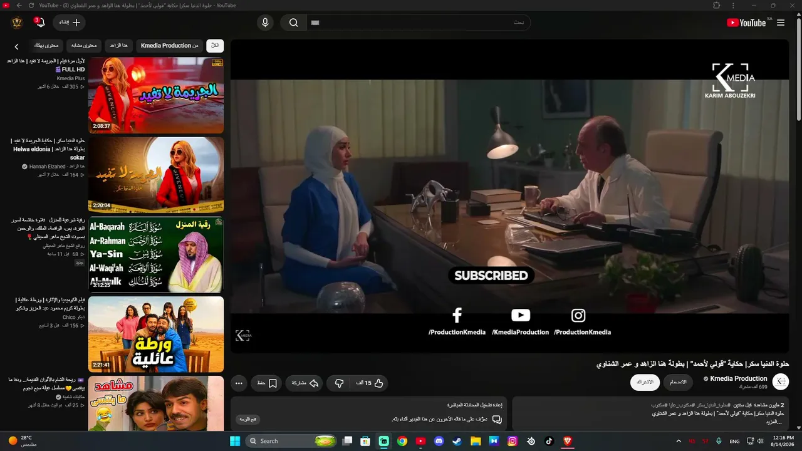Image resolution: width=802 pixels, height=451 pixels.
Task: Click the Instagram icon in the video
Action: pyautogui.click(x=578, y=315)
